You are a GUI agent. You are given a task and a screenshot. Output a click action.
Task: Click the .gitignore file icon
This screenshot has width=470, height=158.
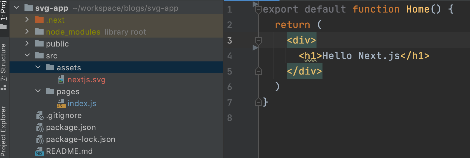[x=40, y=115]
